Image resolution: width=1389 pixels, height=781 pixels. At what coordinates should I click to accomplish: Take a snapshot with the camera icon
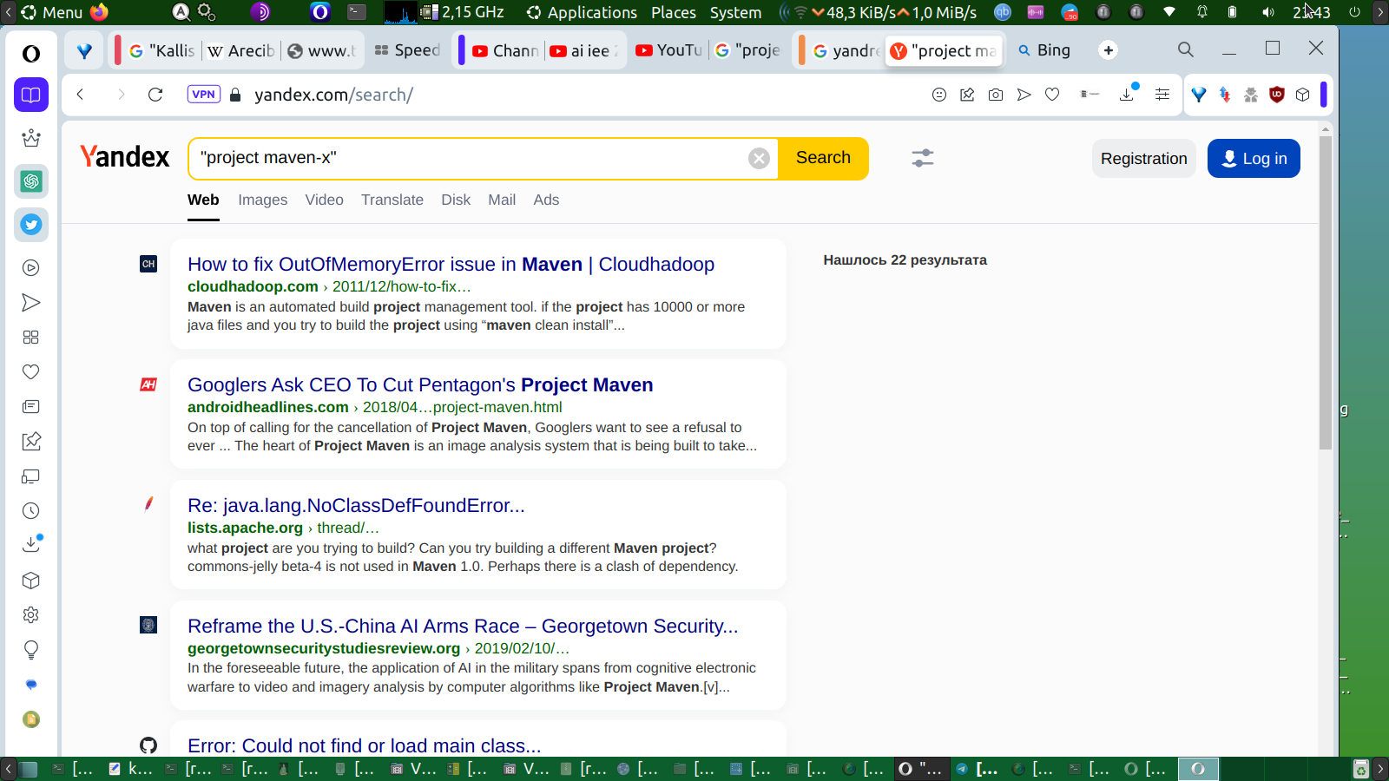(x=996, y=95)
